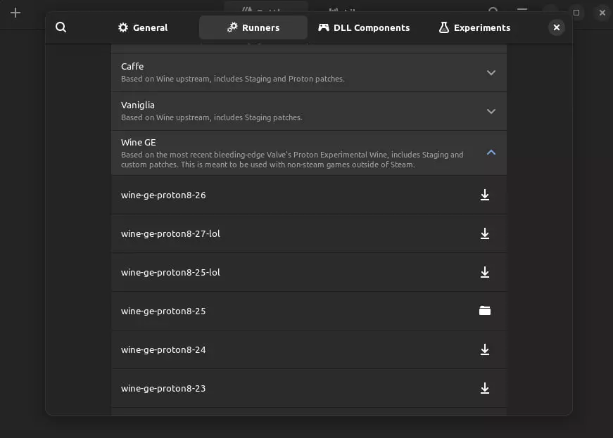Image resolution: width=613 pixels, height=438 pixels.
Task: Download the wine-ge-proton8-23 runner
Action: coord(484,388)
